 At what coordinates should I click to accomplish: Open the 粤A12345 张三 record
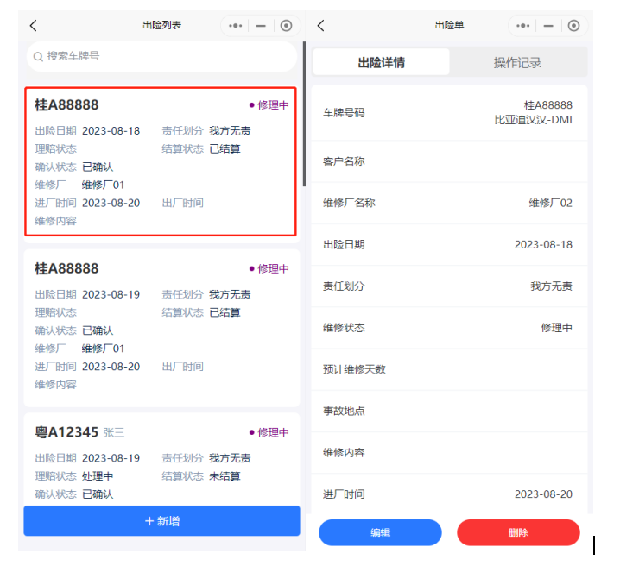161,457
